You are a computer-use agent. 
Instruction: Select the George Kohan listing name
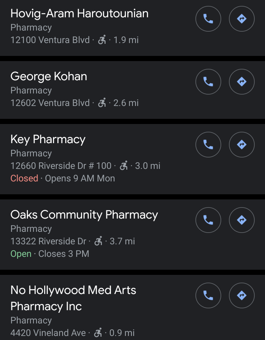(49, 77)
